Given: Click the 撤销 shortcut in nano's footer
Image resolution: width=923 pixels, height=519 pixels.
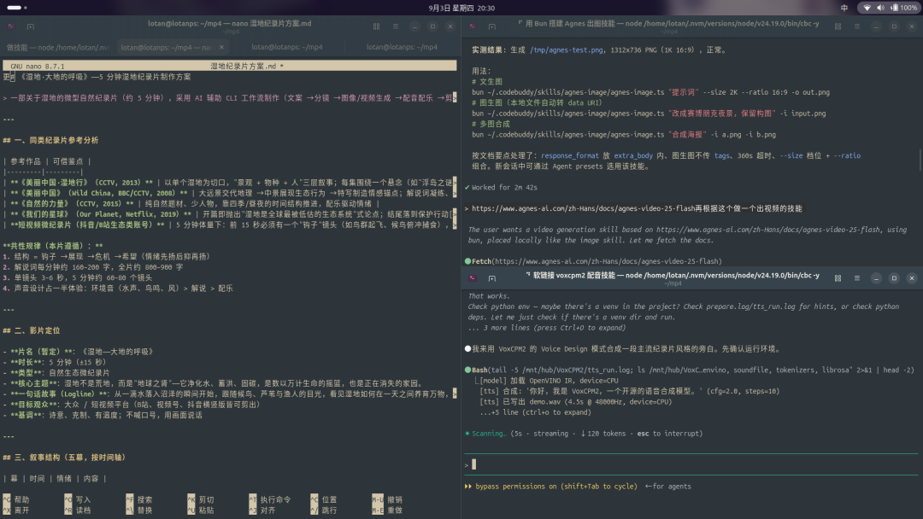Looking at the screenshot, I should (x=387, y=499).
